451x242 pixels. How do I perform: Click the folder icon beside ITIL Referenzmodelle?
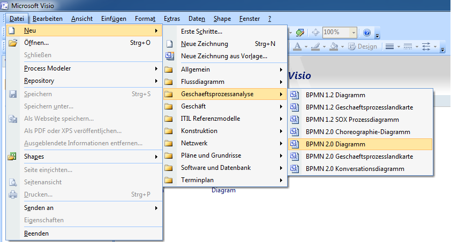click(x=169, y=119)
